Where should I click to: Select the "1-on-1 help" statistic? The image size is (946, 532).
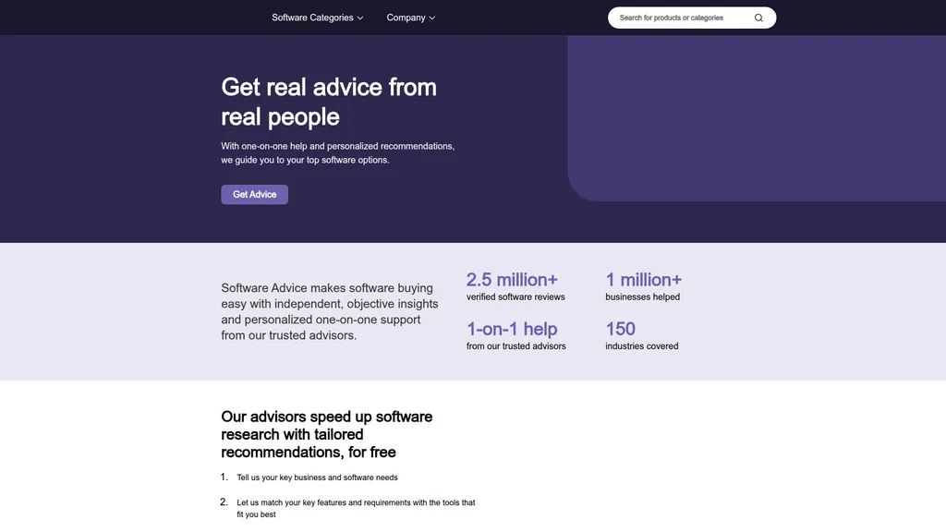[512, 329]
